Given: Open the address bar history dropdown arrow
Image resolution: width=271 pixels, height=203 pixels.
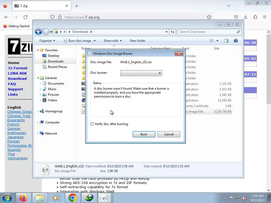Looking at the screenshot, I should click(166, 32).
